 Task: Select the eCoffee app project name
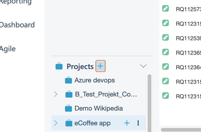pyautogui.click(x=92, y=123)
